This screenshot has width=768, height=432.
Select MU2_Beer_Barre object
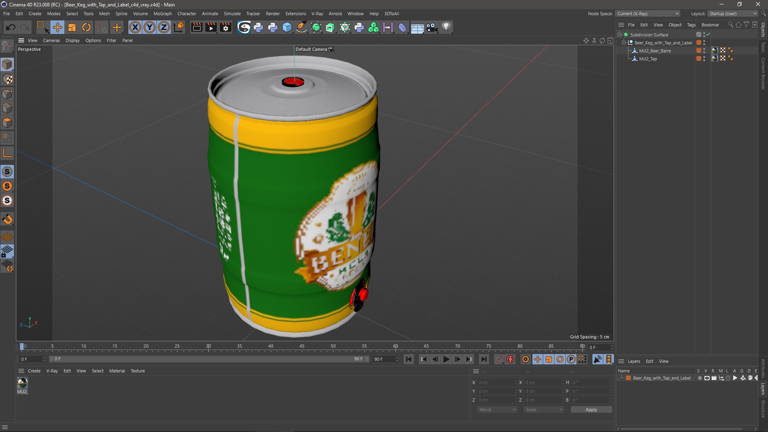(x=655, y=51)
